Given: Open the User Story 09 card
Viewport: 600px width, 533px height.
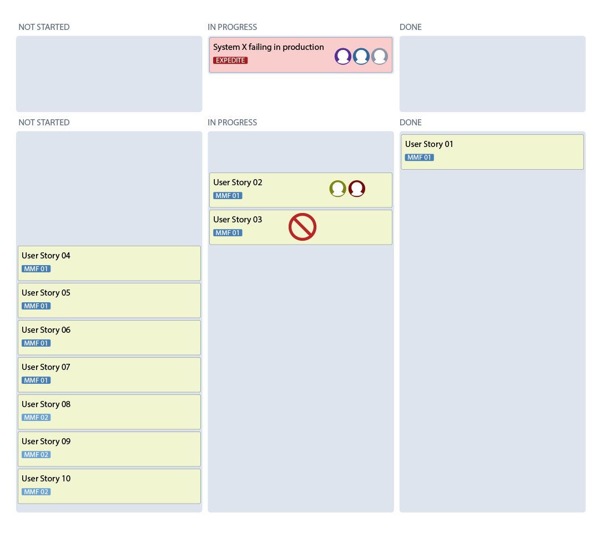Looking at the screenshot, I should (x=109, y=449).
